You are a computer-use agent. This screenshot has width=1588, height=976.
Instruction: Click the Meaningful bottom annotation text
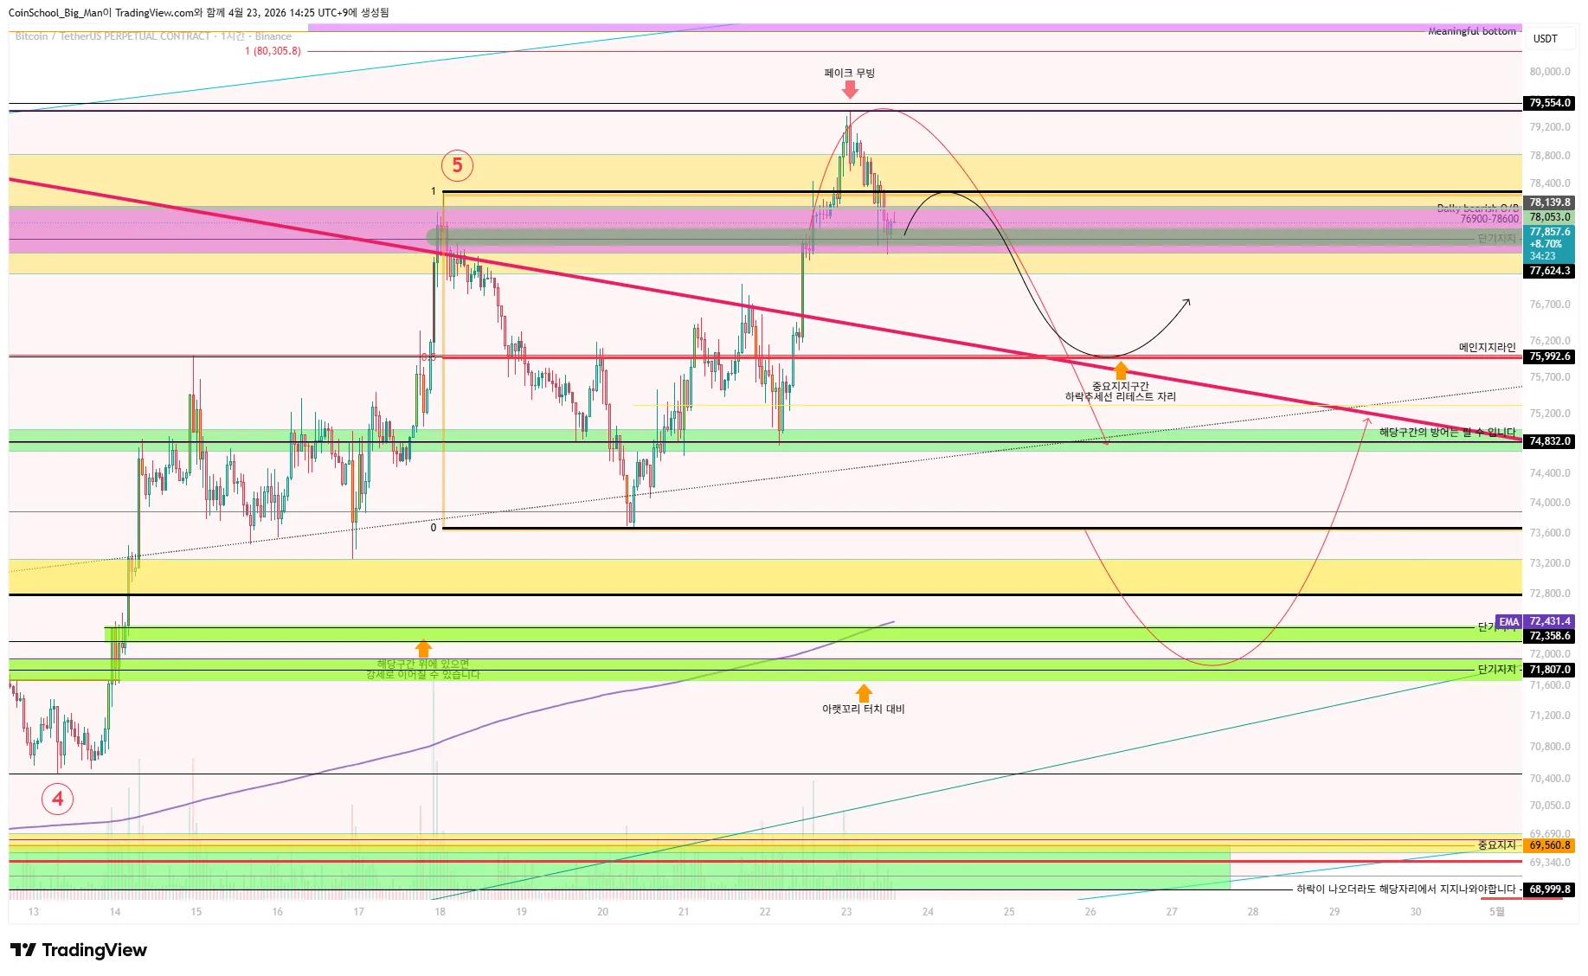(x=1471, y=31)
